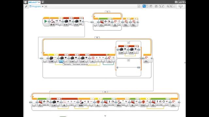Open the Lobby home icon

point(25,2)
